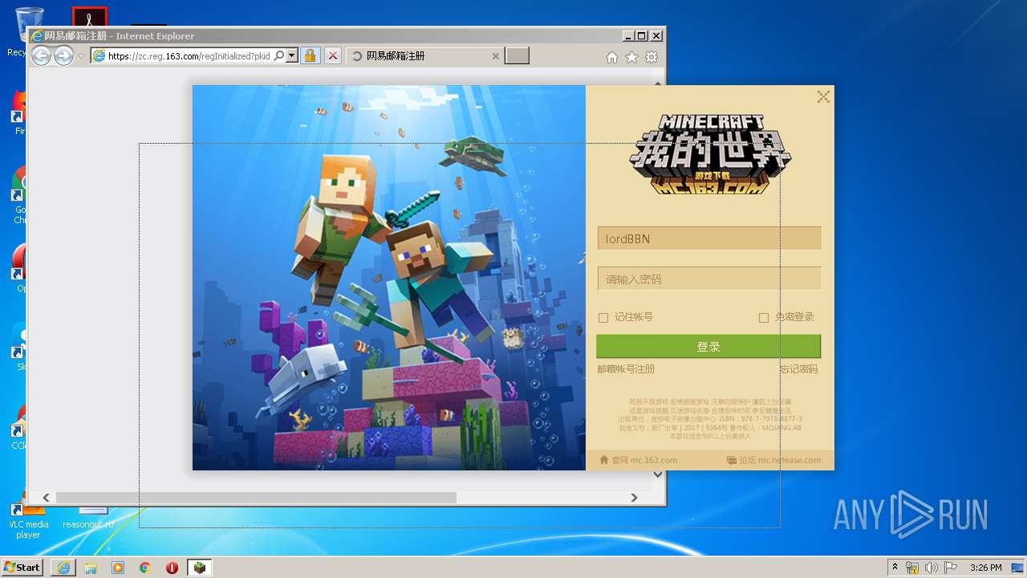Click the horizontal scrollbar thumb in IE
This screenshot has width=1027, height=578.
256,498
